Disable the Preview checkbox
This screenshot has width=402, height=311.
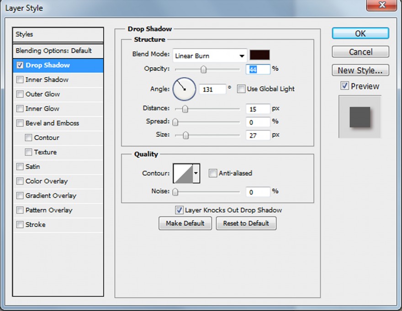345,86
